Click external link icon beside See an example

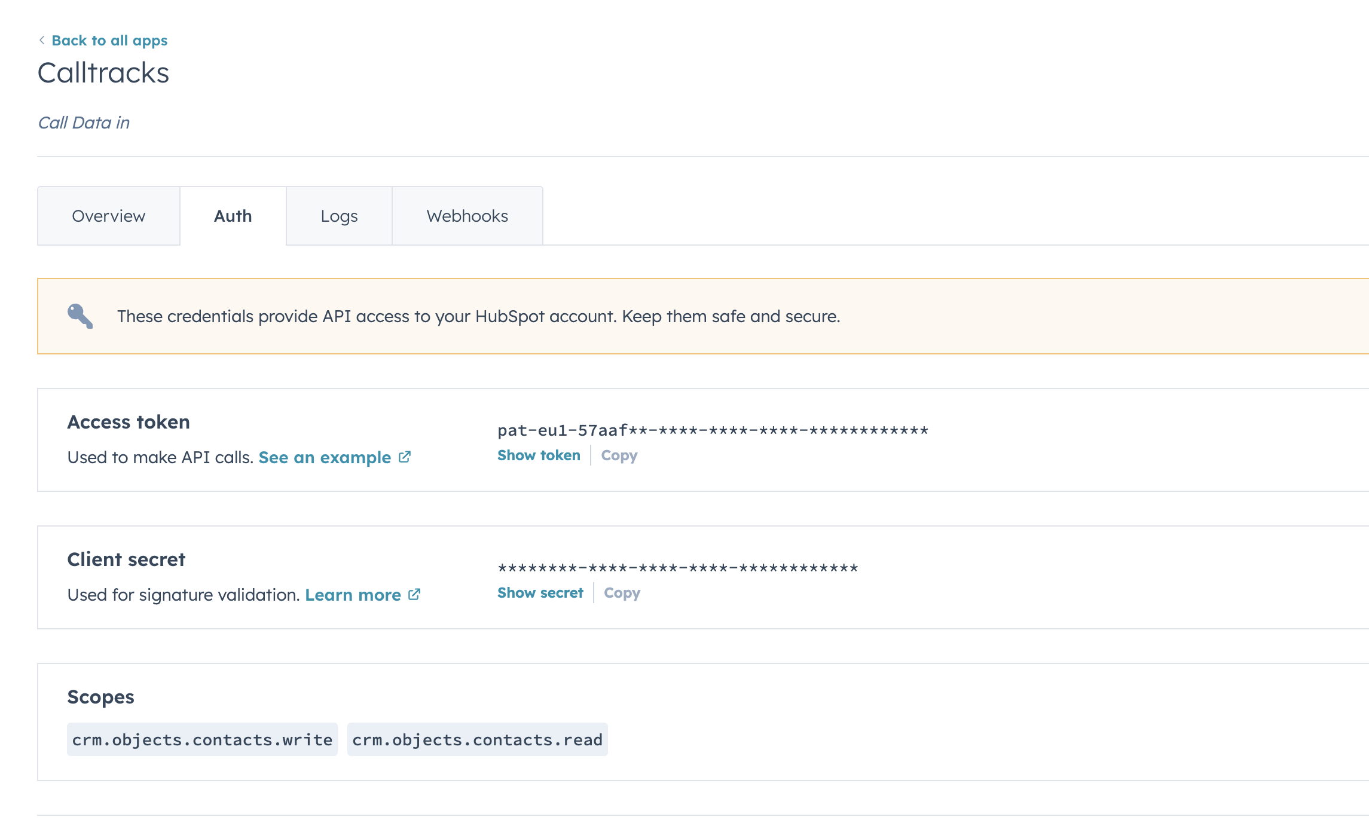coord(405,457)
